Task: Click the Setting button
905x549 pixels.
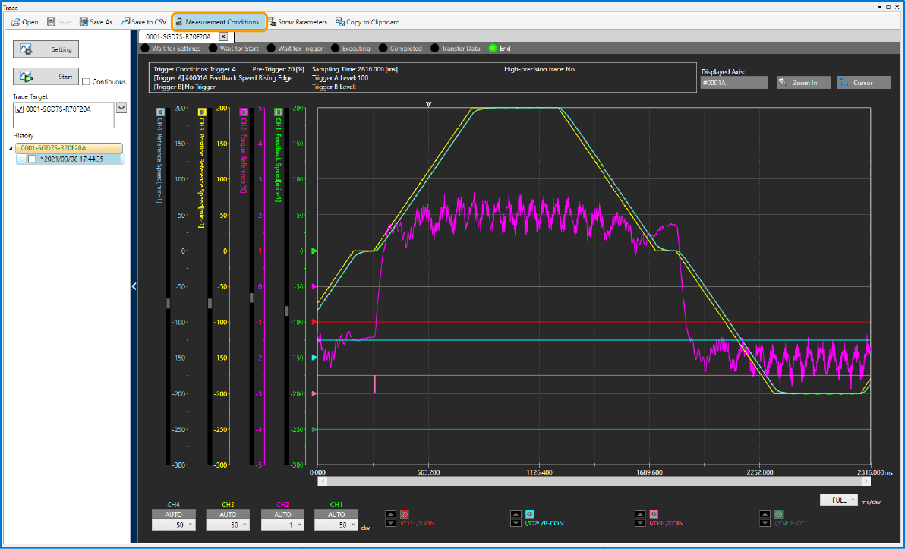Action: pos(46,49)
